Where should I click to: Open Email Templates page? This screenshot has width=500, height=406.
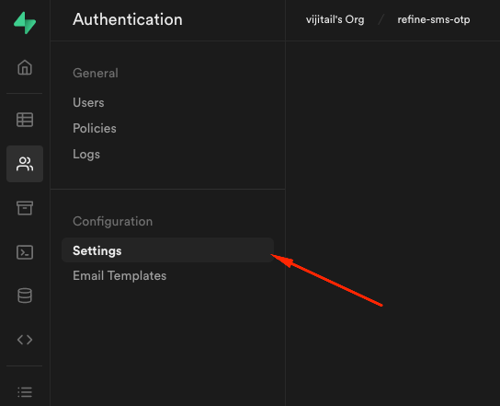point(119,275)
